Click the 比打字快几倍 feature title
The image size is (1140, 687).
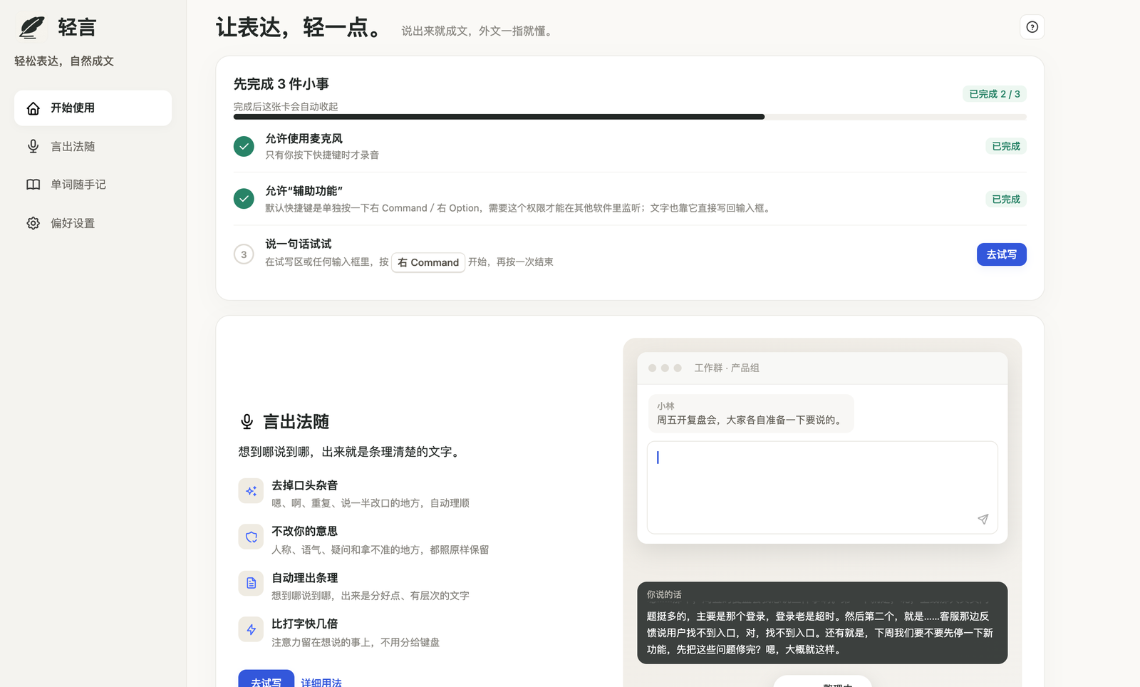305,624
